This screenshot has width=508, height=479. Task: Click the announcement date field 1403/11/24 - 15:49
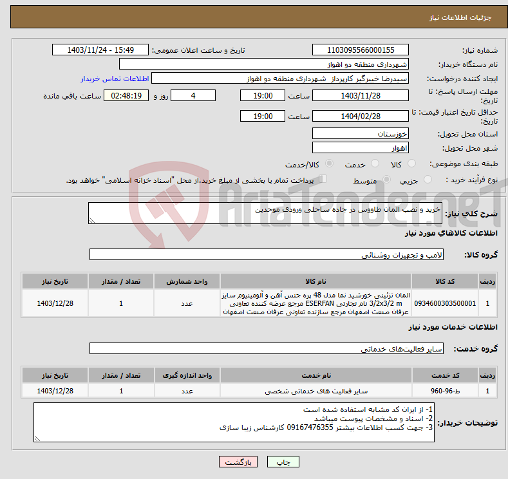[x=100, y=50]
